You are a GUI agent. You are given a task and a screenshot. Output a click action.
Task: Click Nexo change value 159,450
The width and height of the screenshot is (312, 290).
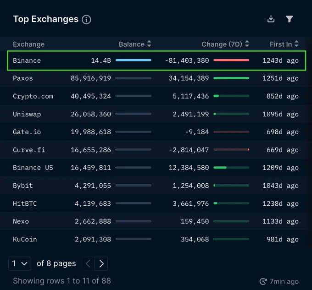195,221
